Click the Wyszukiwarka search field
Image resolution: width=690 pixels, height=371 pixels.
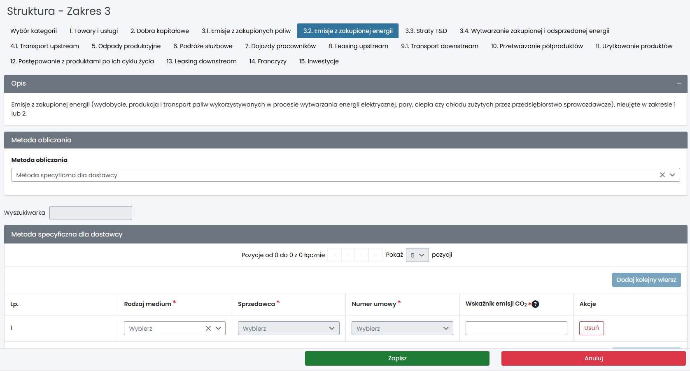tap(91, 213)
